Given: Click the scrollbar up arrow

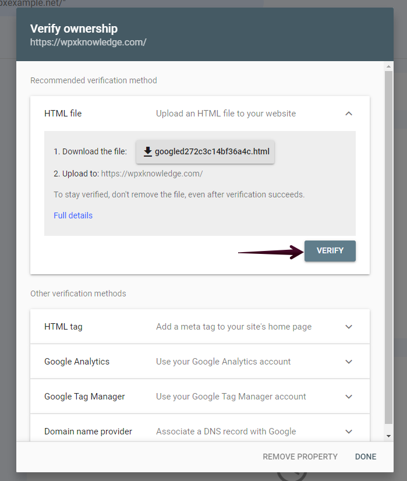Looking at the screenshot, I should pos(388,66).
